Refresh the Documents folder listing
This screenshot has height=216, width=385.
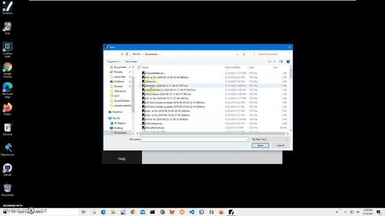tap(244, 54)
